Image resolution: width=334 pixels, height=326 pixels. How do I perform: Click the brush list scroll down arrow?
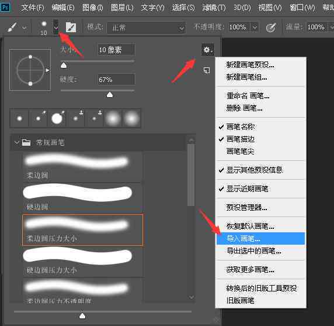click(192, 297)
